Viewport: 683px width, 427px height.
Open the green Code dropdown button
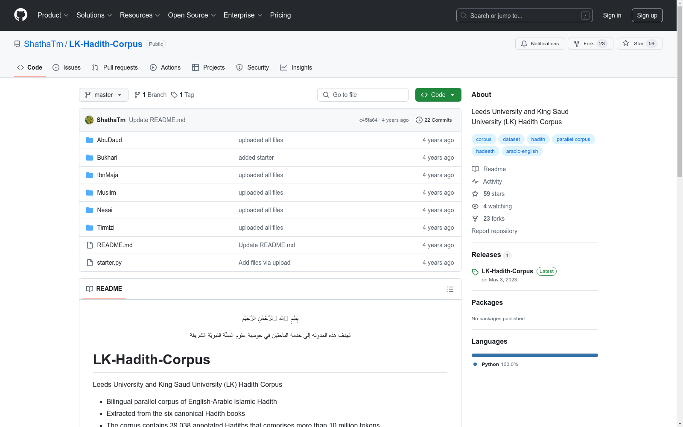(x=438, y=95)
